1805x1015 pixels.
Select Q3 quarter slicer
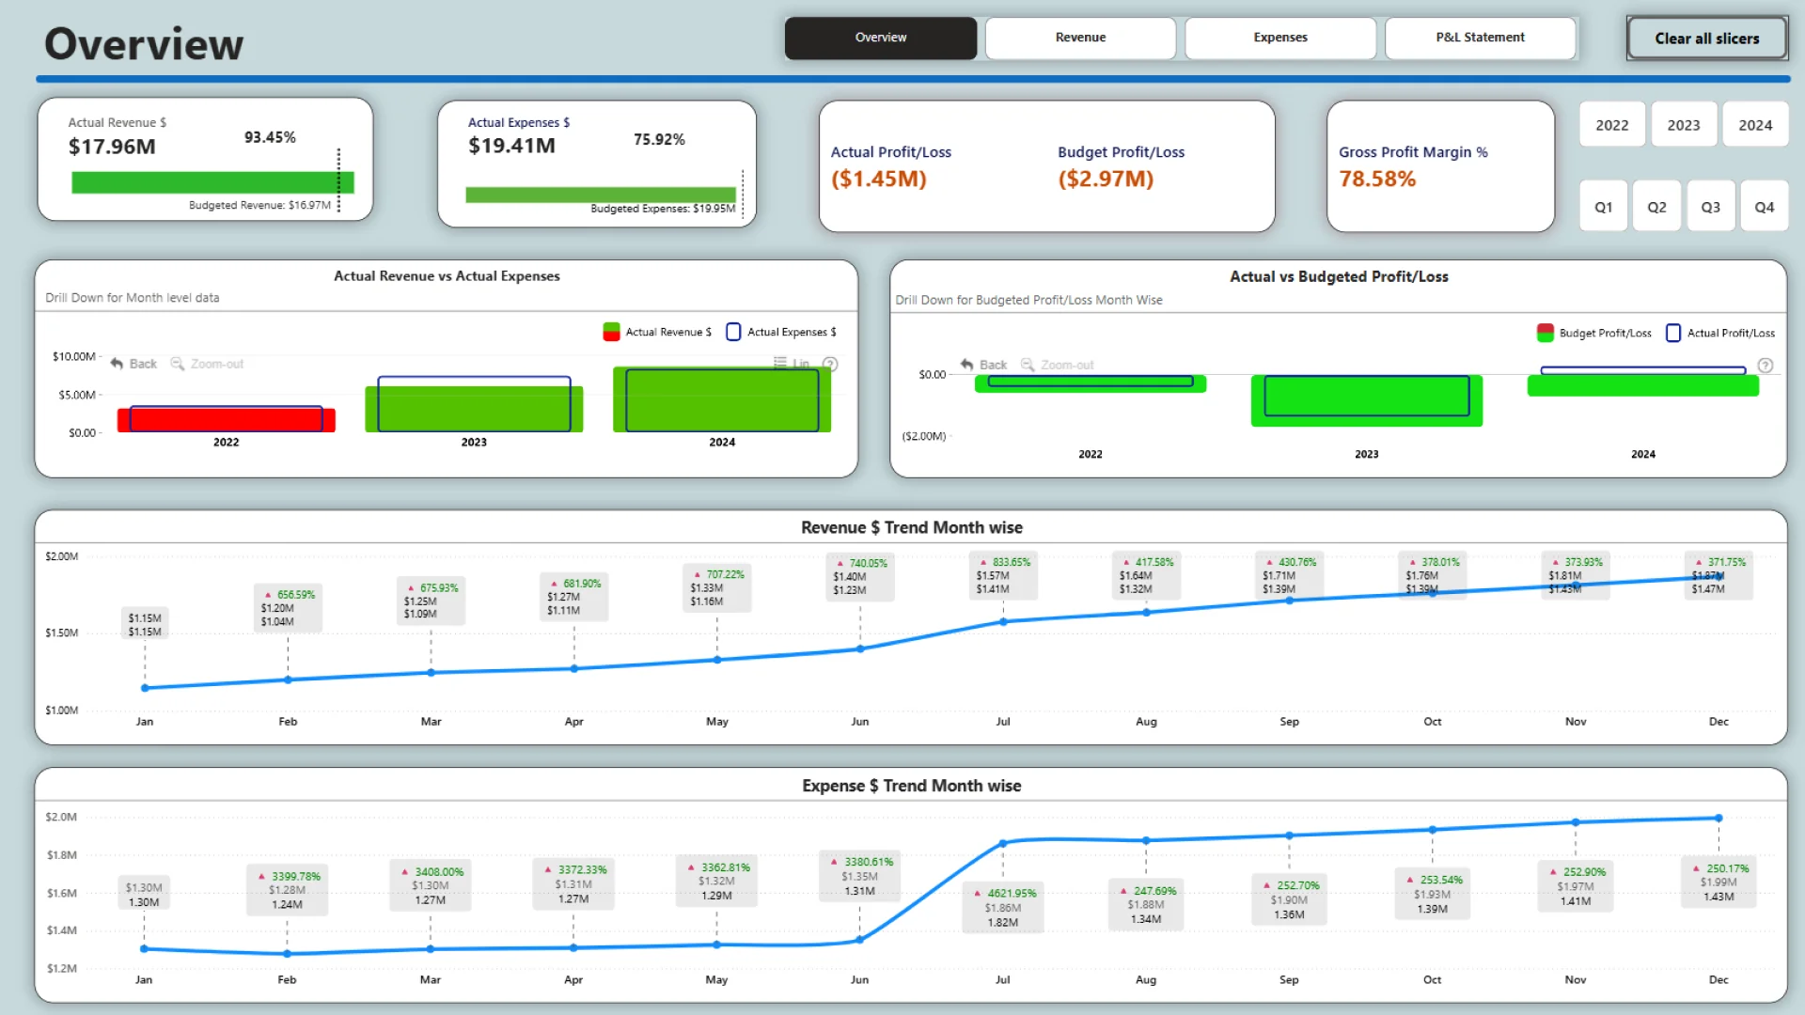tap(1710, 207)
